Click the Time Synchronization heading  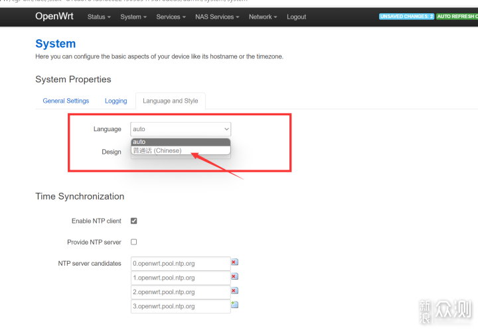tap(80, 196)
